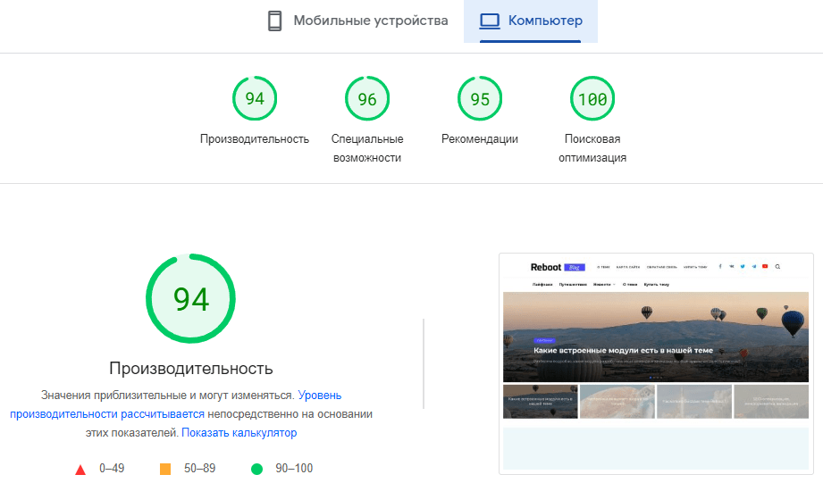Open the Специальные возможности score 96
This screenshot has width=823, height=483.
click(367, 98)
